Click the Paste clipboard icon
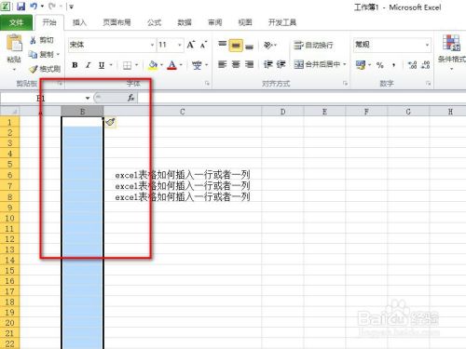 point(14,43)
